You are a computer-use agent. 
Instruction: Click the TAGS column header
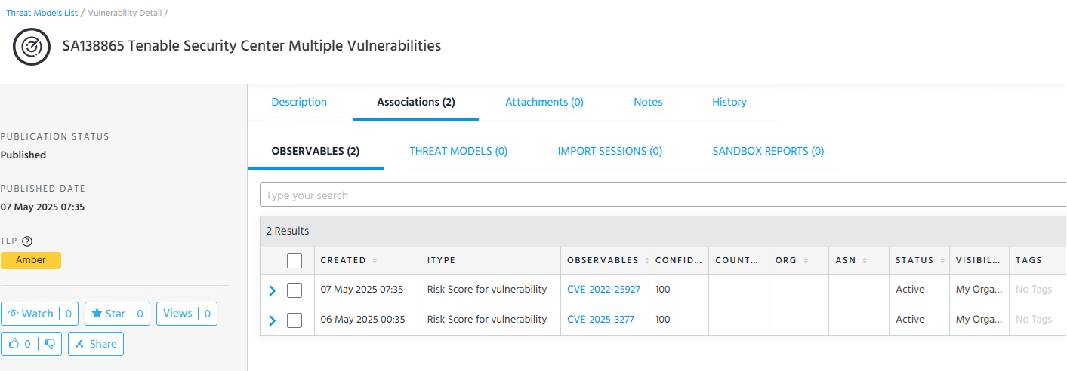1028,260
